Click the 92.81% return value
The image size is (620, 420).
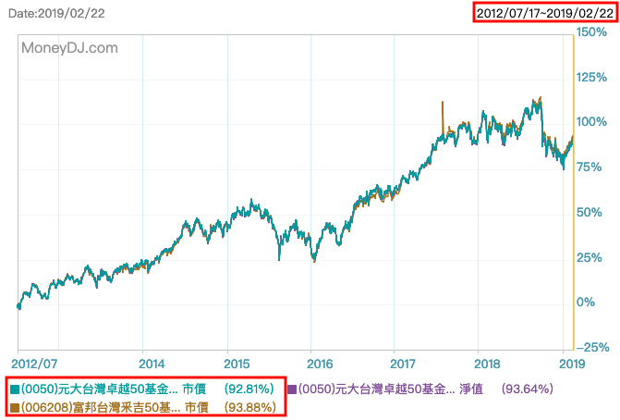249,389
